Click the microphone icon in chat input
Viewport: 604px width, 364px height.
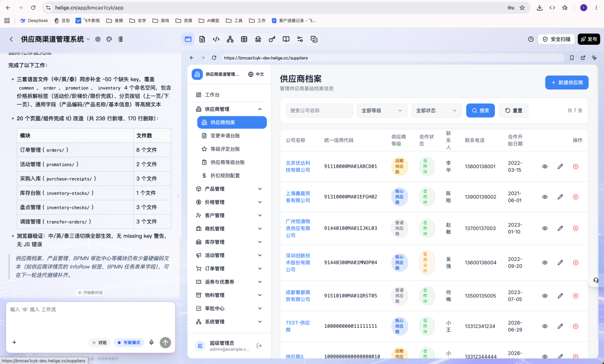[152, 343]
